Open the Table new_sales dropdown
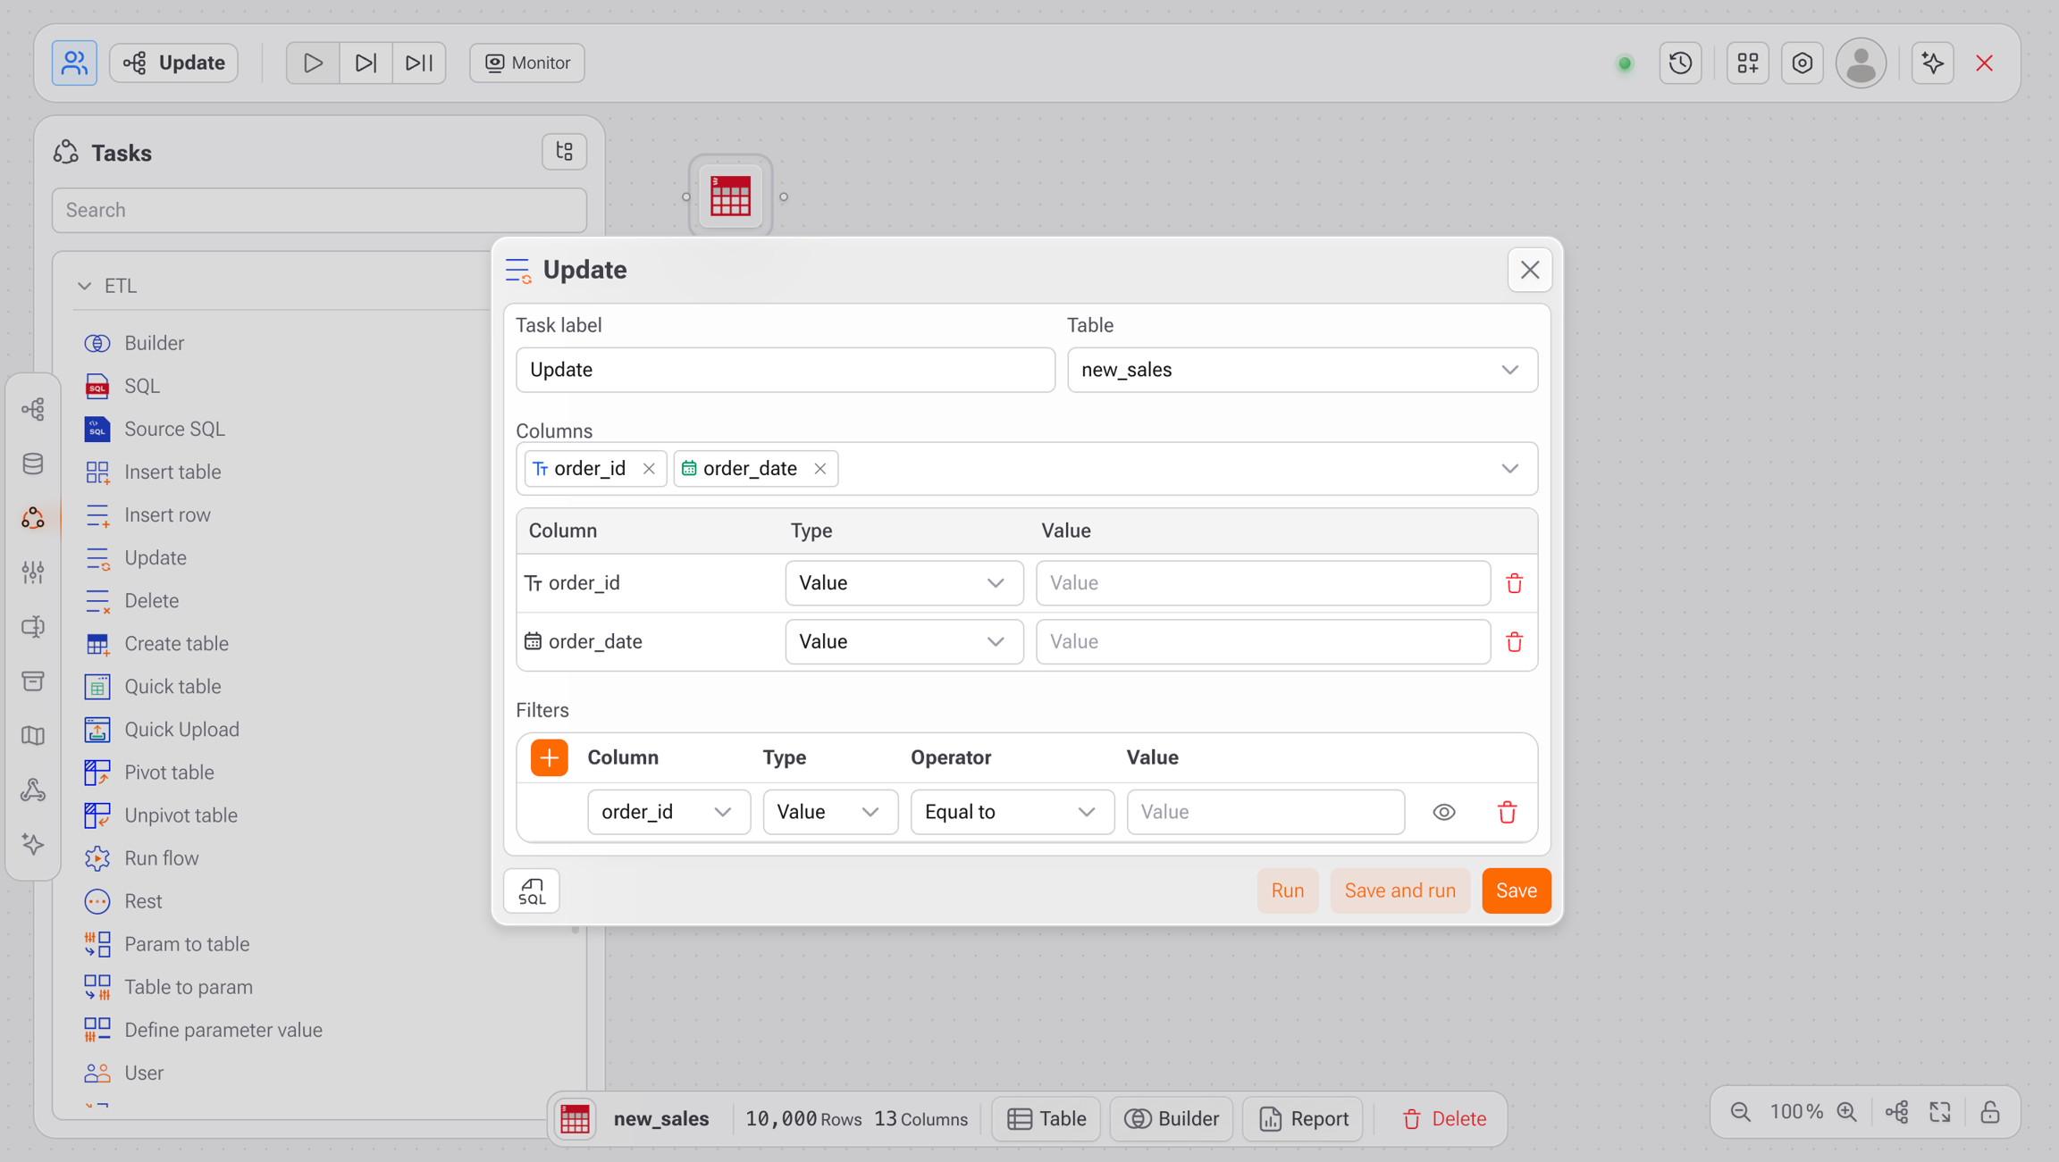 (1302, 370)
